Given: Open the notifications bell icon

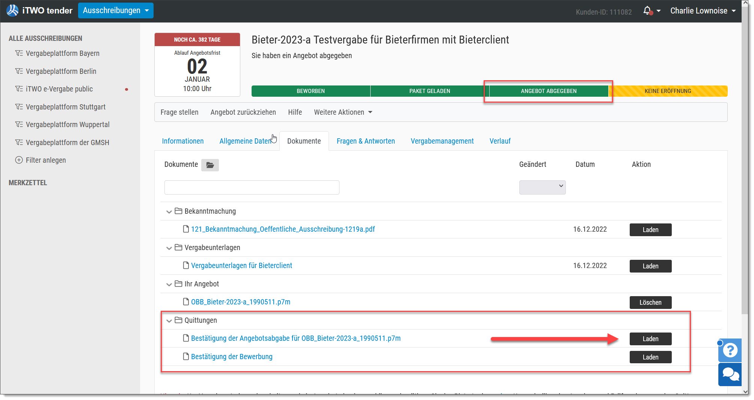Looking at the screenshot, I should click(x=647, y=11).
